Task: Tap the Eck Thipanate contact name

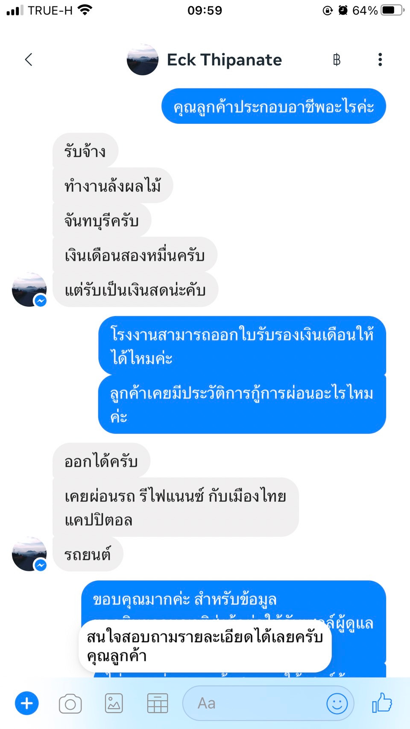Action: 224,60
